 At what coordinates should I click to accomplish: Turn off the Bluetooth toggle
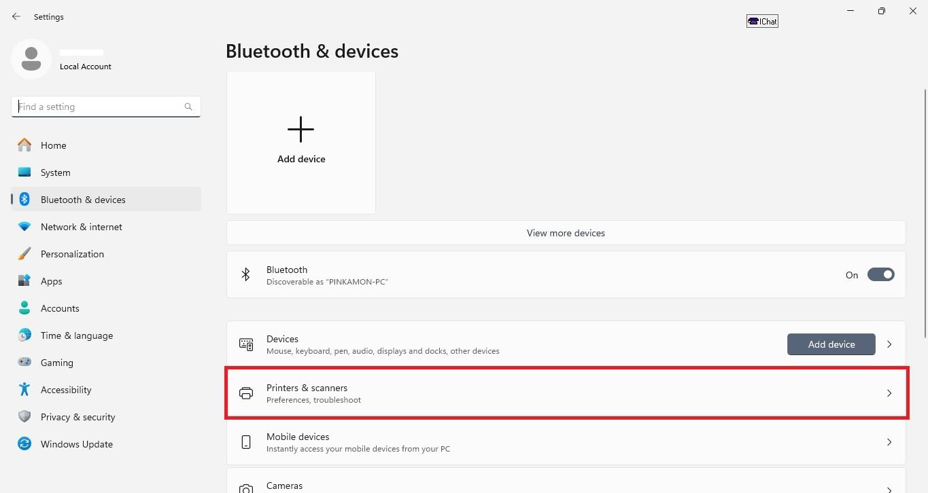coord(880,275)
